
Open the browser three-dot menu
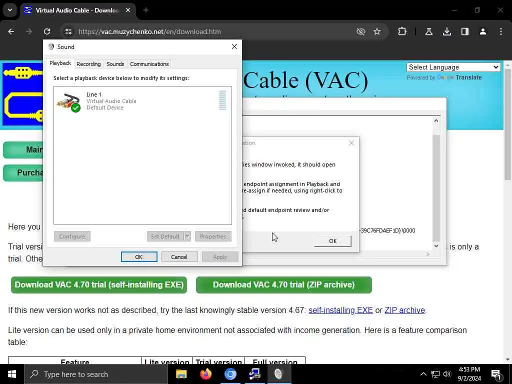pyautogui.click(x=501, y=31)
